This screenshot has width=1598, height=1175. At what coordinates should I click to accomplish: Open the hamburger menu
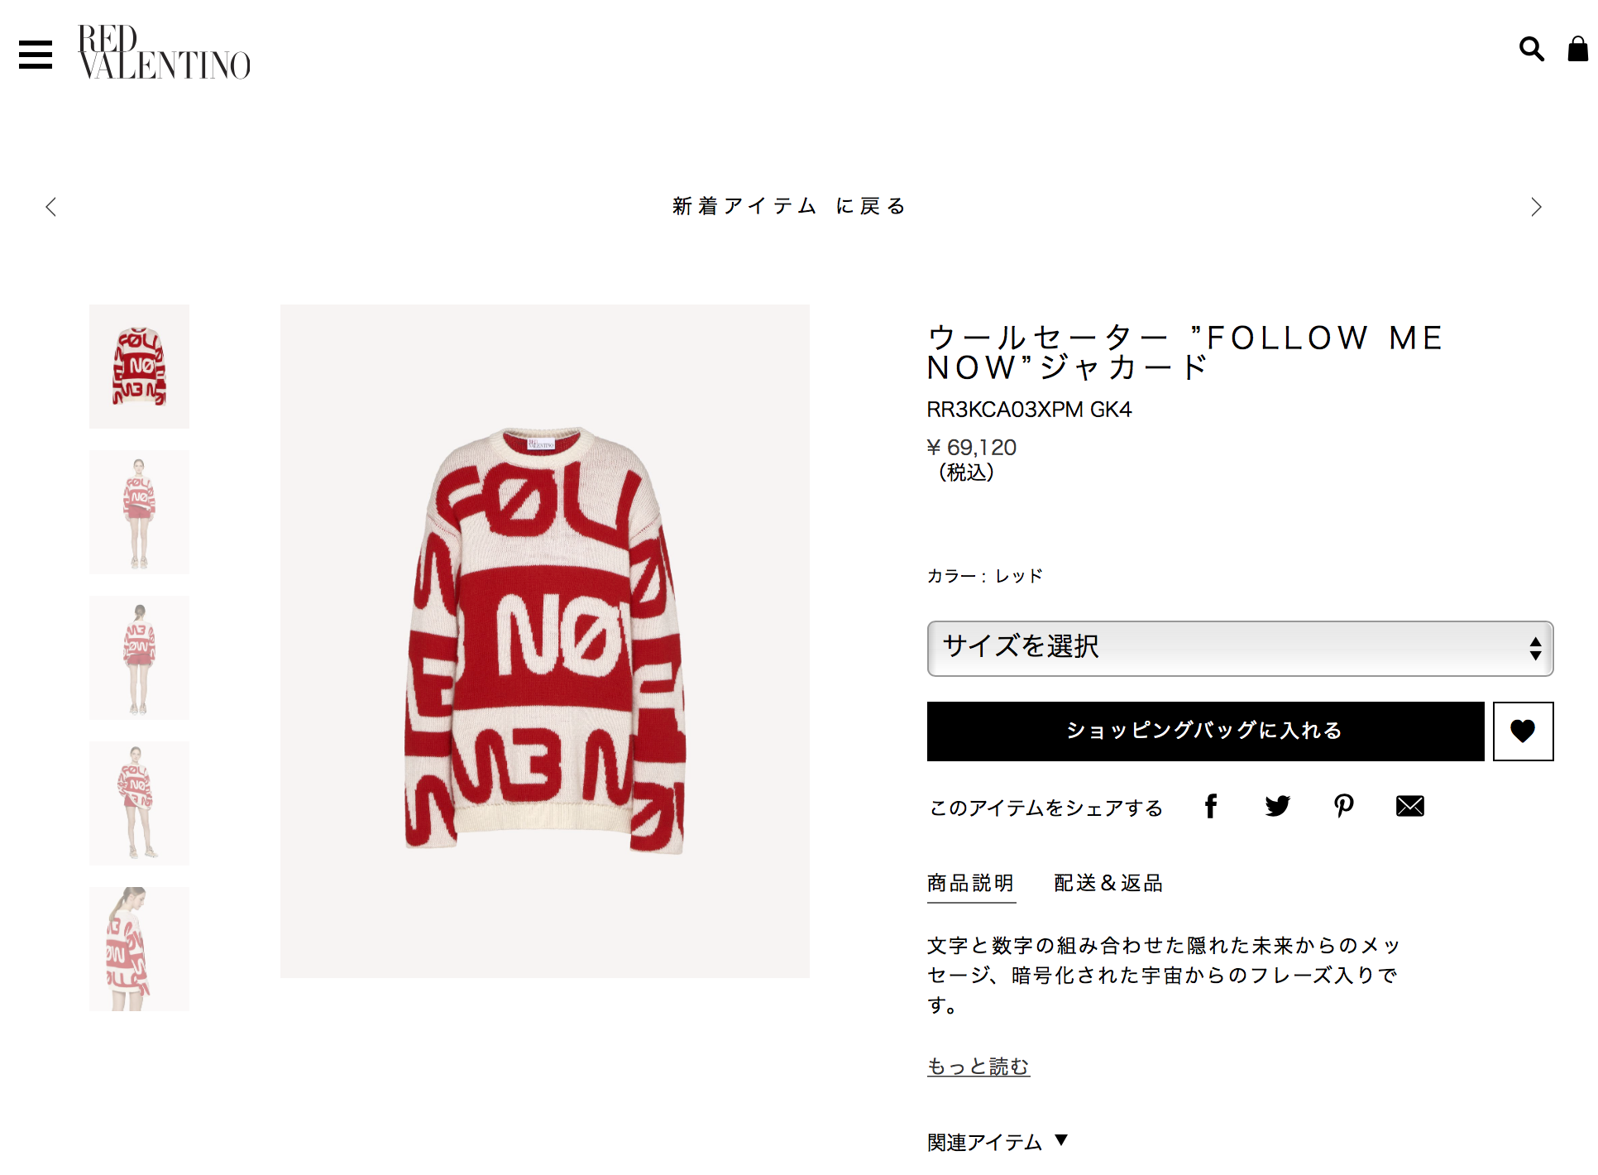36,55
